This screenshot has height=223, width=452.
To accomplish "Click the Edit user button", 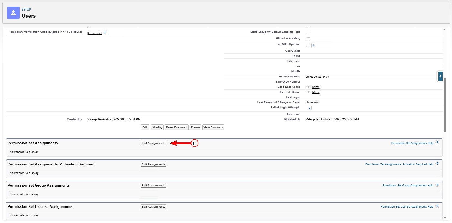I will [x=145, y=127].
